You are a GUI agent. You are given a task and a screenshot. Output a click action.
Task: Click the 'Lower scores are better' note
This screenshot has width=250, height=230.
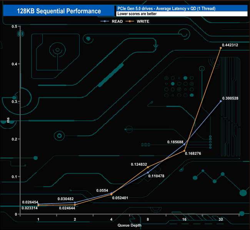pyautogui.click(x=137, y=14)
